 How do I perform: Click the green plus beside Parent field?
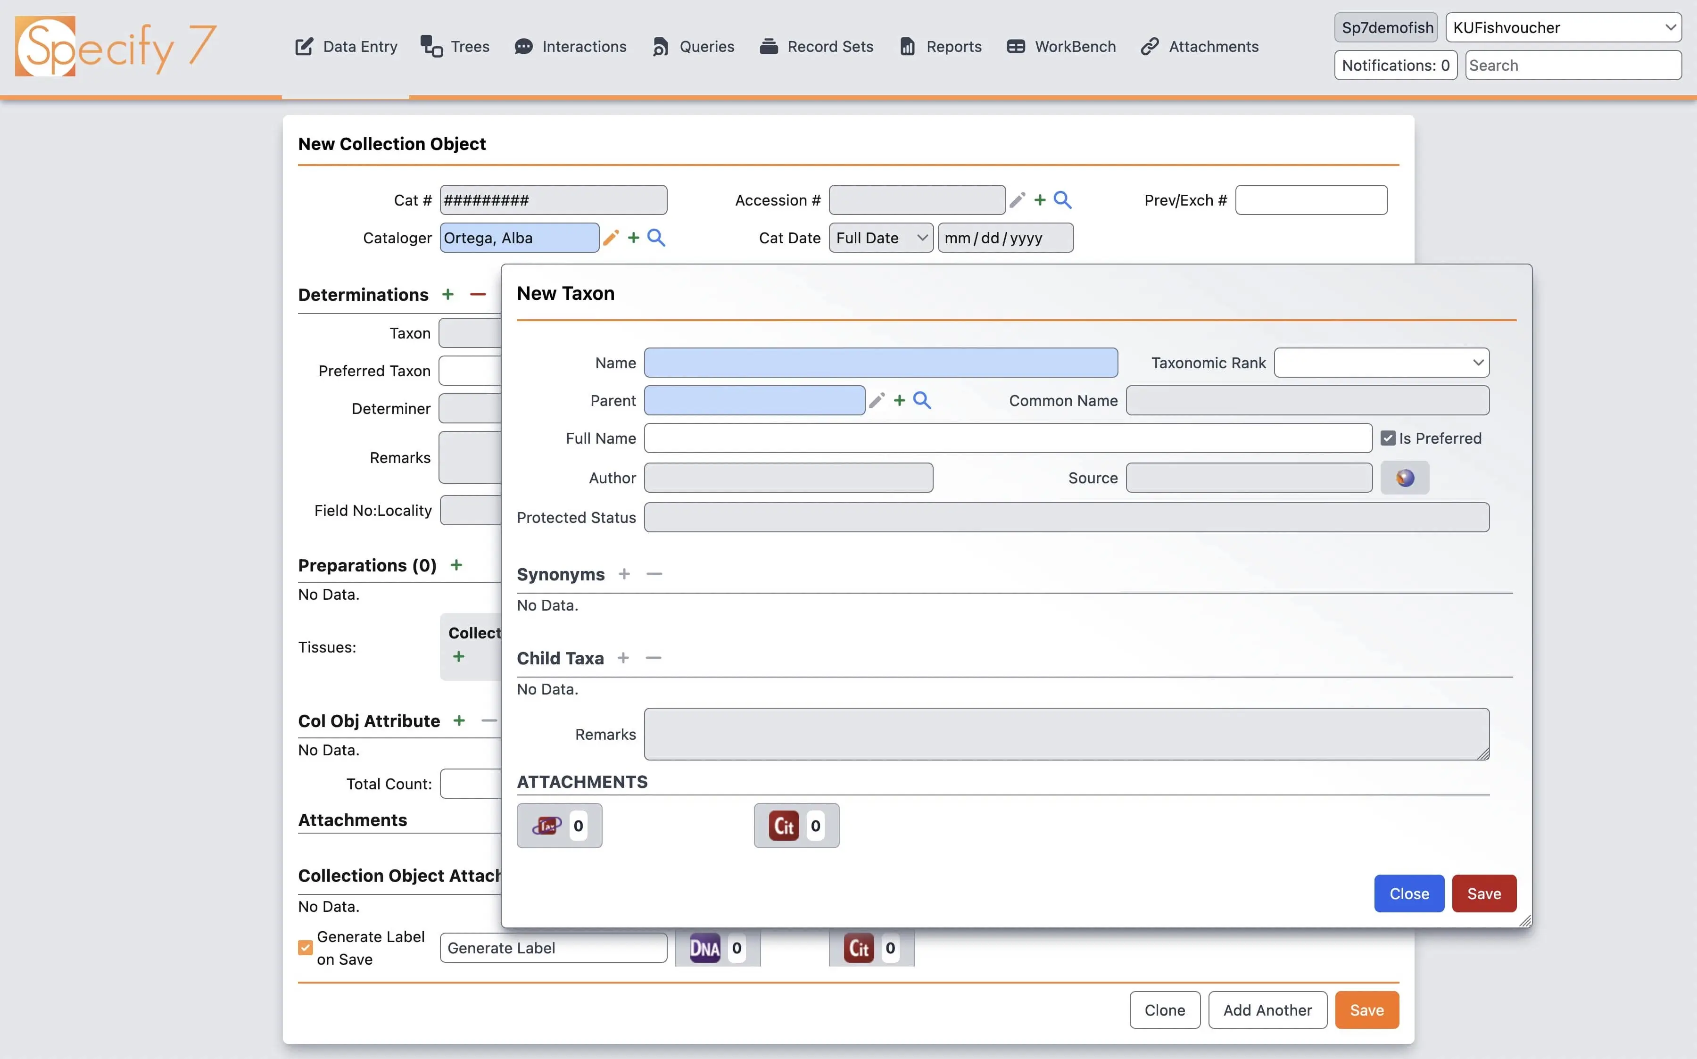[899, 400]
